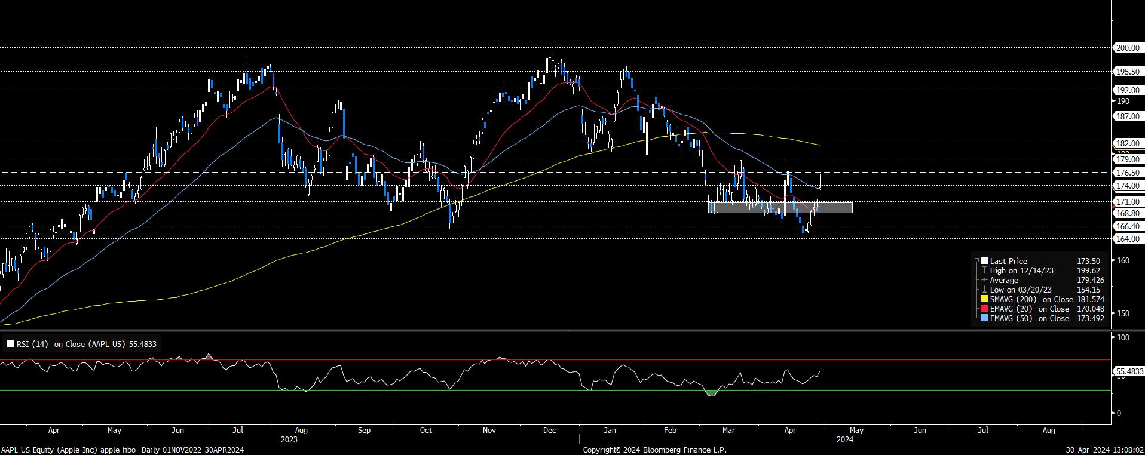Click the 200.00 price level label

tap(1128, 48)
